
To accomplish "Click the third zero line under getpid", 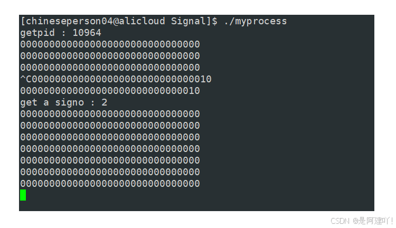I will click(x=110, y=68).
